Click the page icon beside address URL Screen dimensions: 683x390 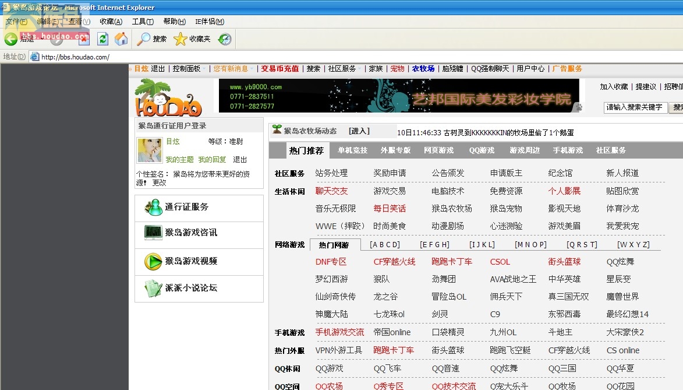pyautogui.click(x=35, y=57)
